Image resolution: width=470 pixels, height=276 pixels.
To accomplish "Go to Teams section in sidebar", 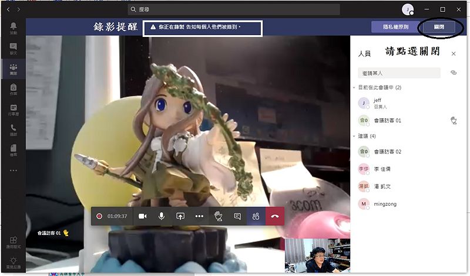I will pos(14,69).
